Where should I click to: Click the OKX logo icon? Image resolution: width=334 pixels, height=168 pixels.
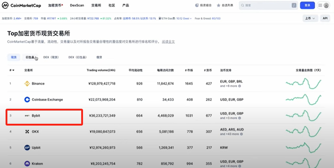click(27, 132)
